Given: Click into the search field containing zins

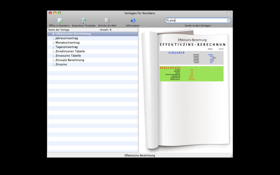Looking at the screenshot, I should tap(198, 20).
